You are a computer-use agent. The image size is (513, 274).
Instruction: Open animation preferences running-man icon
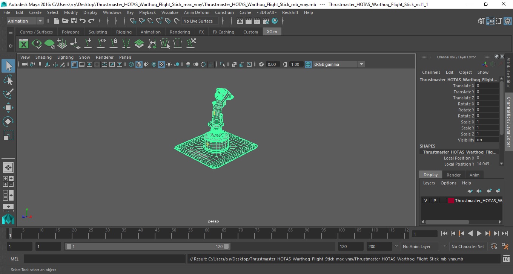(505, 247)
